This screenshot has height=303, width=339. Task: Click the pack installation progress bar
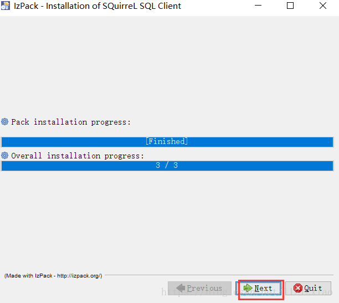pos(167,142)
